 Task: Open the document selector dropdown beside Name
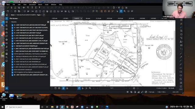pyautogui.click(x=9, y=15)
